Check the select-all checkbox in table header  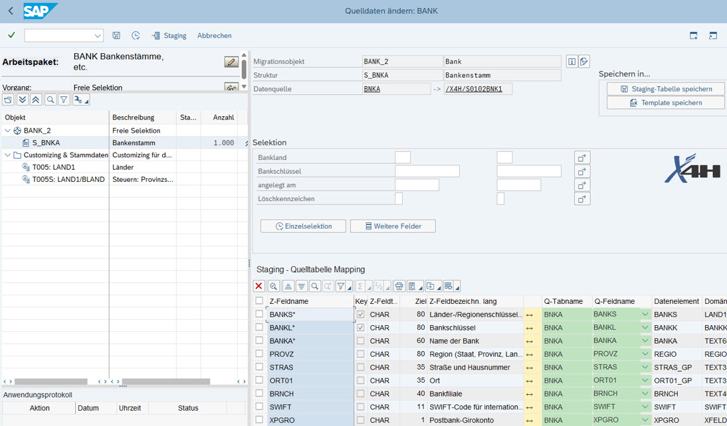tap(259, 301)
